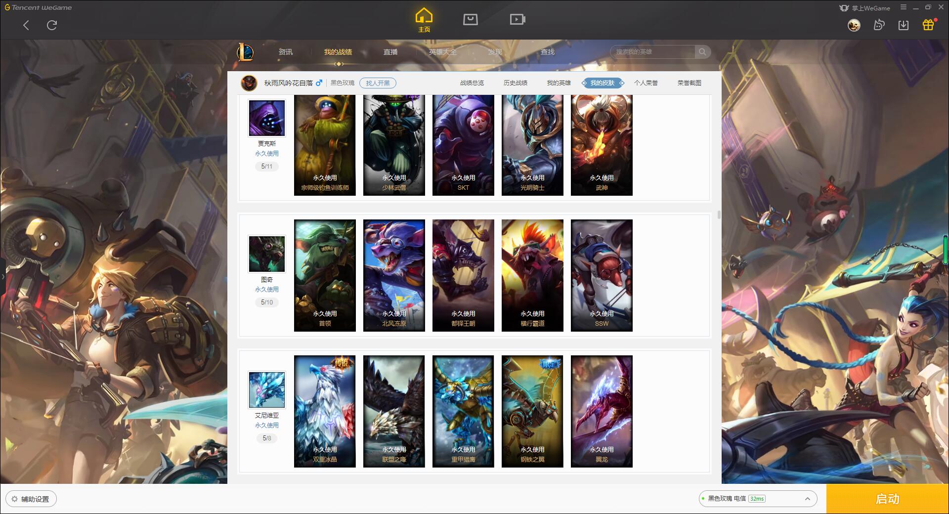Select the 图奇 champion portrait
Image resolution: width=949 pixels, height=514 pixels.
[x=267, y=254]
